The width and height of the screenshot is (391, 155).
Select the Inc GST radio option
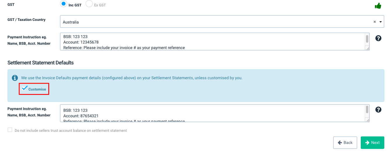point(63,4)
